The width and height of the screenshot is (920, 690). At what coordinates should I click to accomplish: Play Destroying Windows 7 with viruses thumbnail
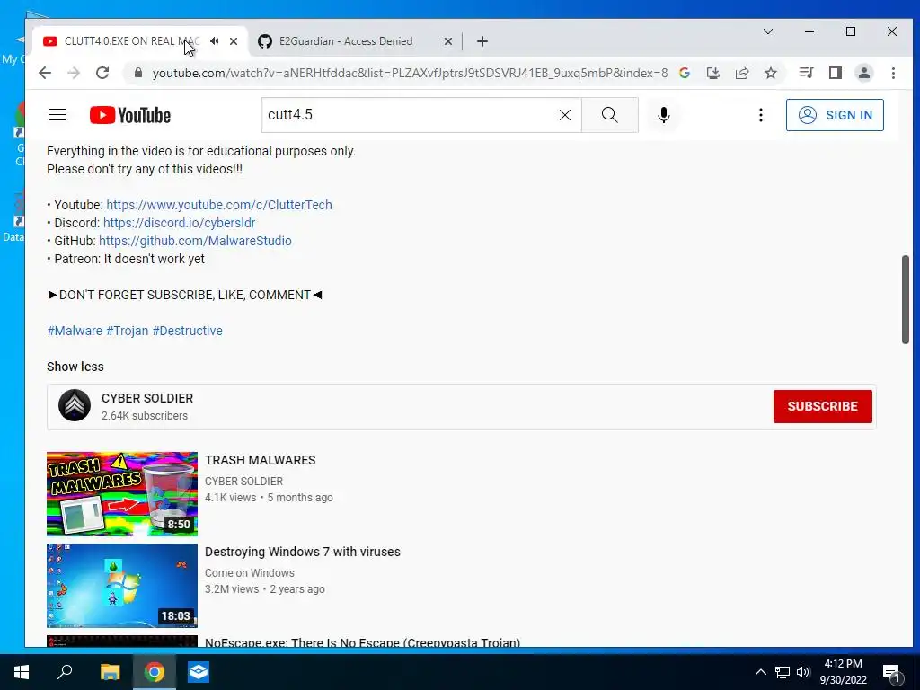pyautogui.click(x=122, y=586)
